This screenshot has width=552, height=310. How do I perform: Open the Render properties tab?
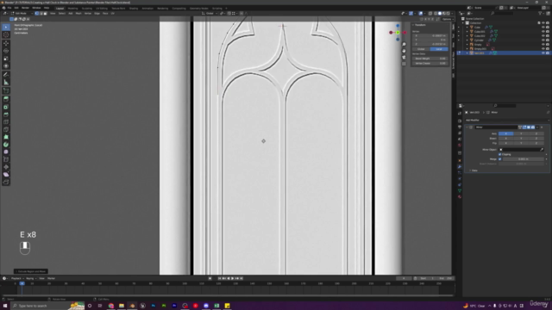[460, 121]
